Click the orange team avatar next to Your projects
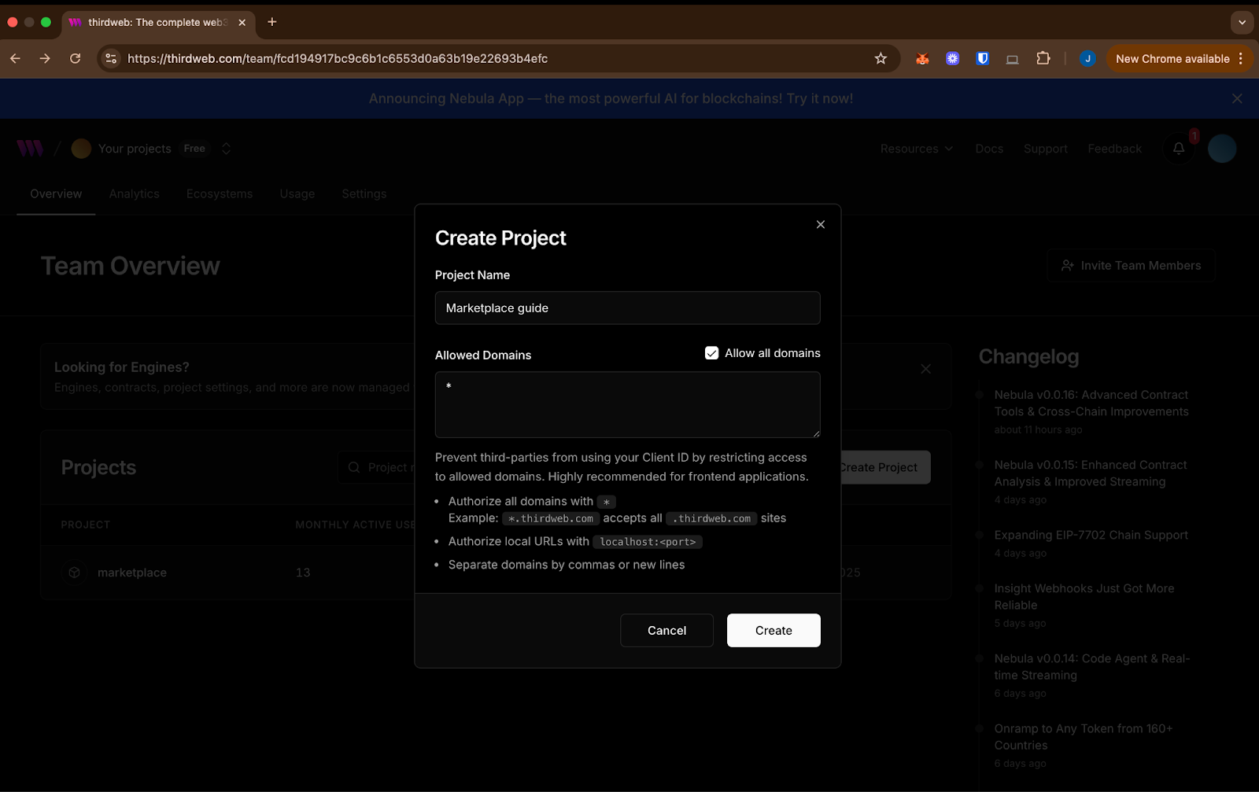The width and height of the screenshot is (1259, 792). point(80,148)
